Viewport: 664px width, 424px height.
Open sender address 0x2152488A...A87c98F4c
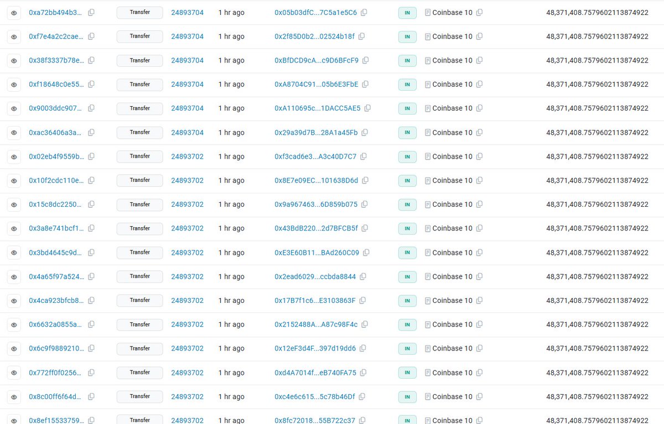pyautogui.click(x=316, y=324)
